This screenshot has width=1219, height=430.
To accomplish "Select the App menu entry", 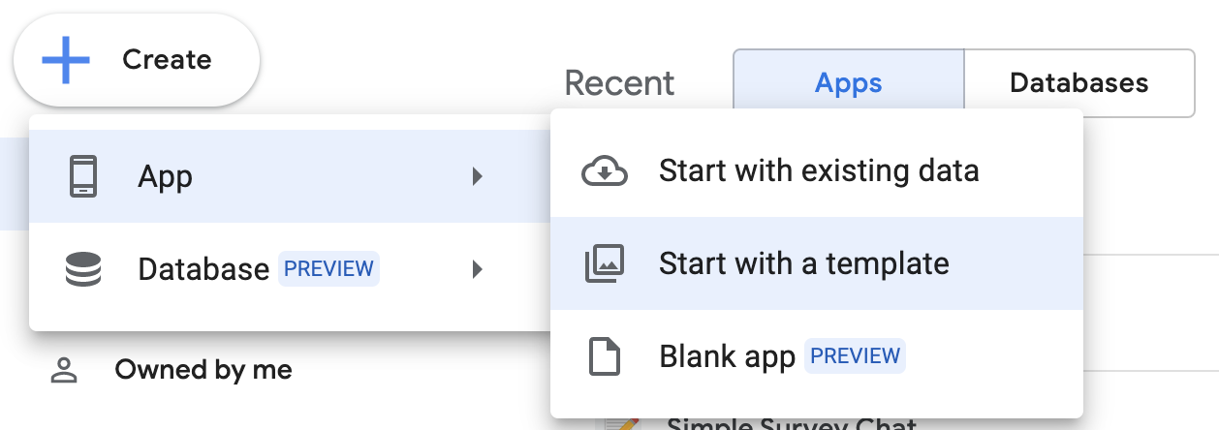I will (166, 176).
